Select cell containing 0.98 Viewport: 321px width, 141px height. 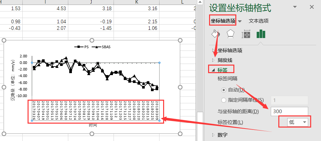pos(11,22)
